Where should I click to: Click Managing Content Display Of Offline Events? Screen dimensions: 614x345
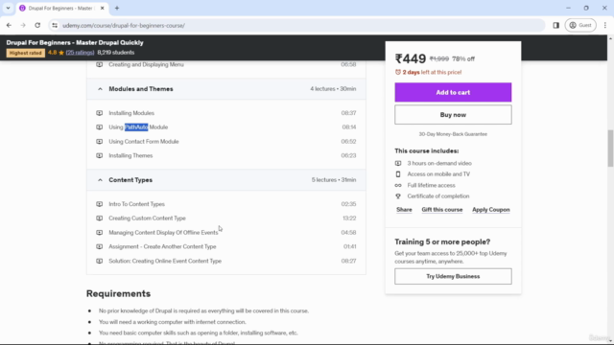pyautogui.click(x=163, y=233)
